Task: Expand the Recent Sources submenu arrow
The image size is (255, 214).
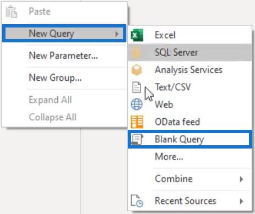Action: [x=242, y=201]
